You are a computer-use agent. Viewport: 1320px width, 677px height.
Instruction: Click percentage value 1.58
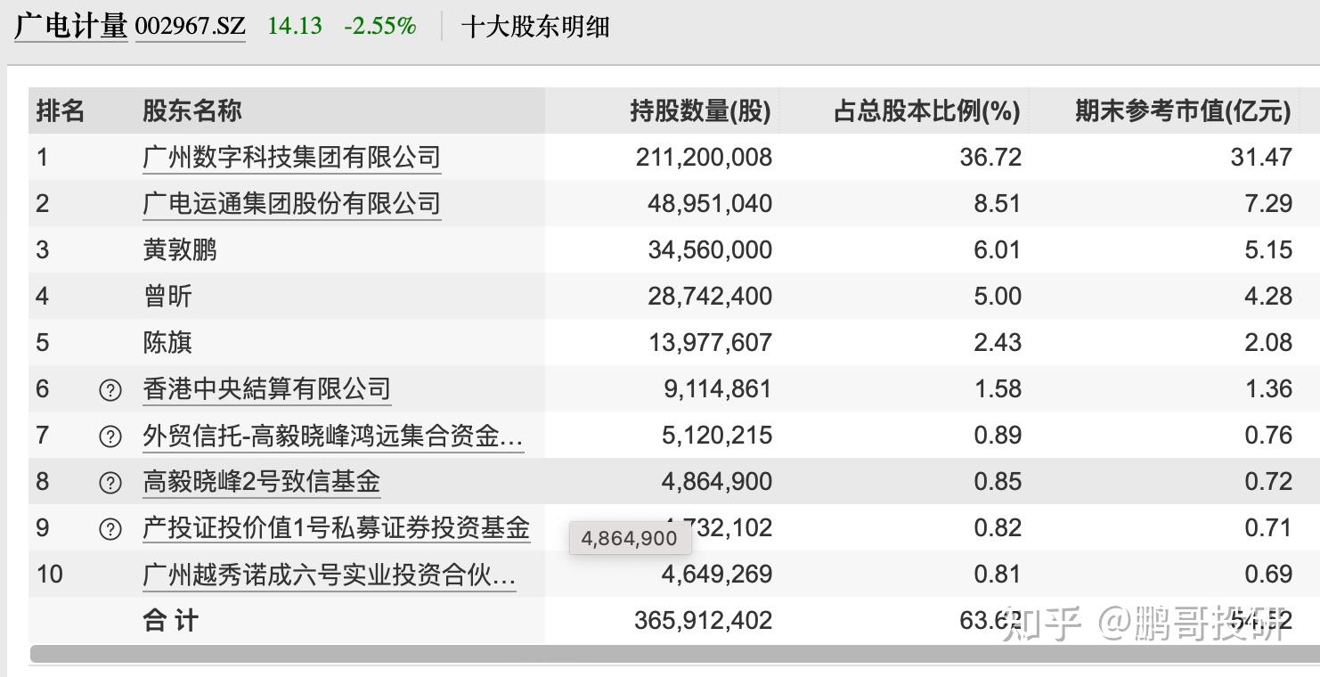pyautogui.click(x=998, y=389)
